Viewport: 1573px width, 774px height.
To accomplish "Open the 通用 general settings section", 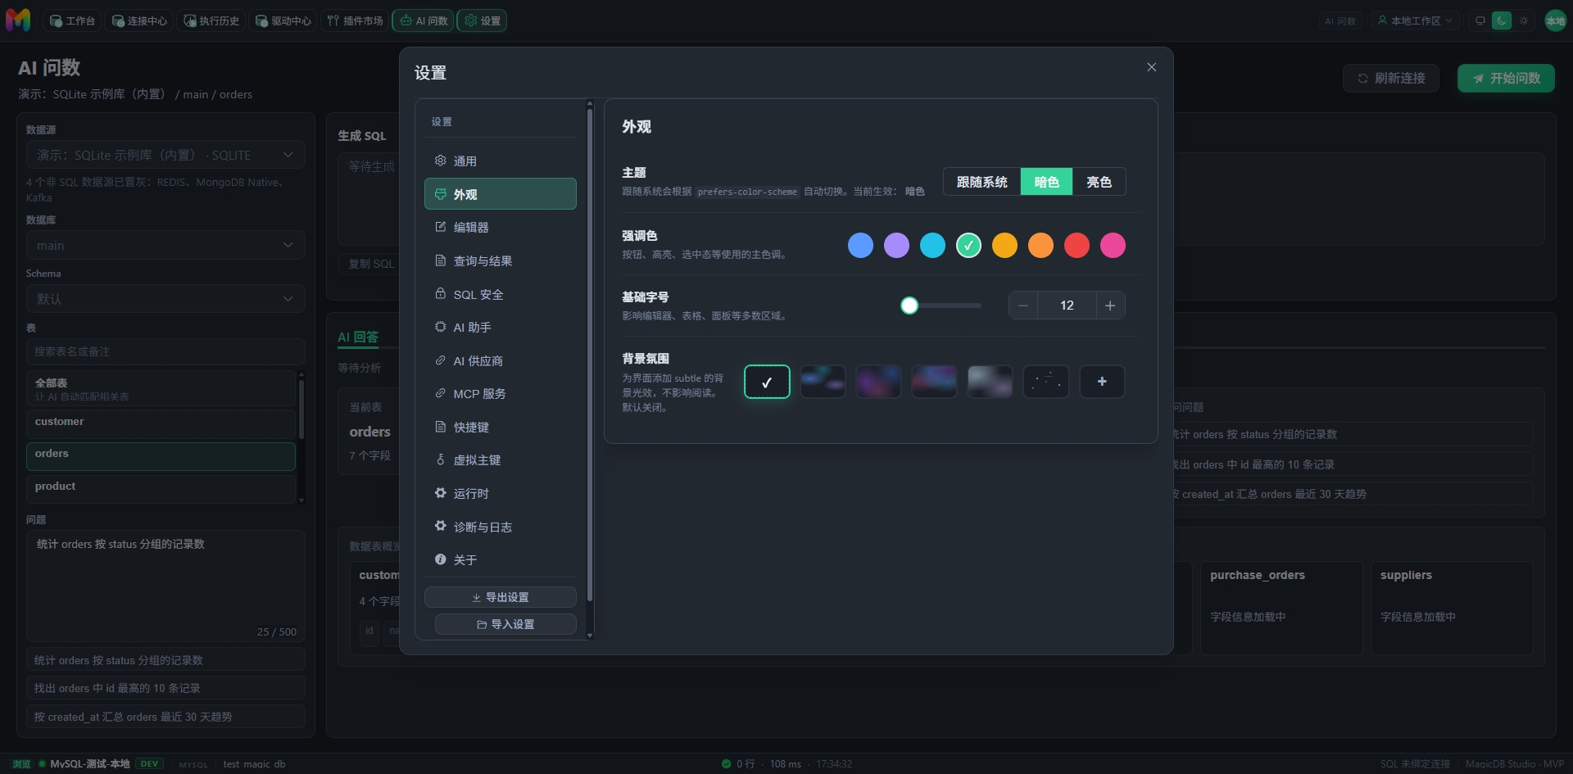I will (x=500, y=161).
